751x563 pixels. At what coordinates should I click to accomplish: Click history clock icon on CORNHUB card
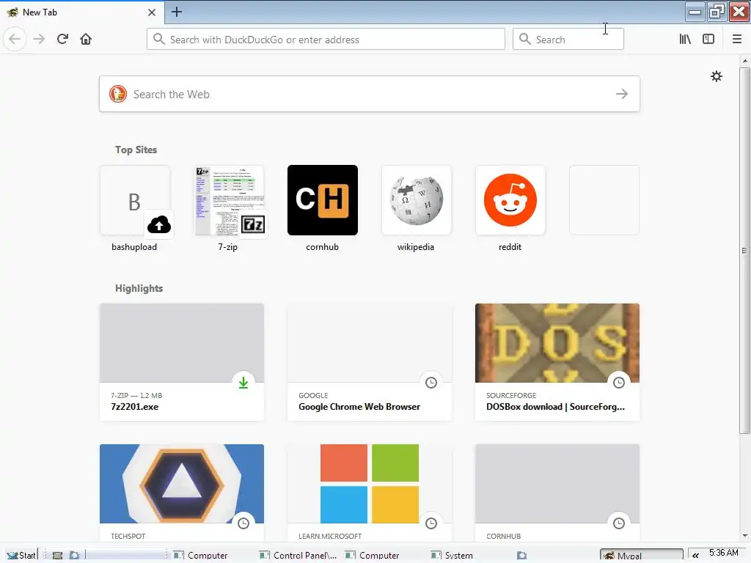pyautogui.click(x=619, y=523)
